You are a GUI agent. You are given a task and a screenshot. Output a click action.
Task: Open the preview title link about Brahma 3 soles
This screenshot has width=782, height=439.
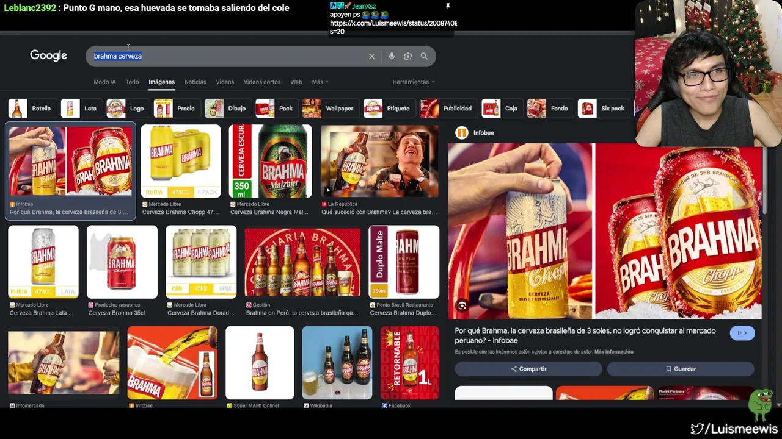click(585, 335)
